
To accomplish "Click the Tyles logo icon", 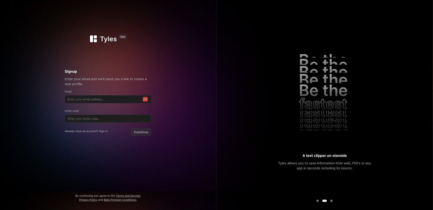I will point(93,39).
